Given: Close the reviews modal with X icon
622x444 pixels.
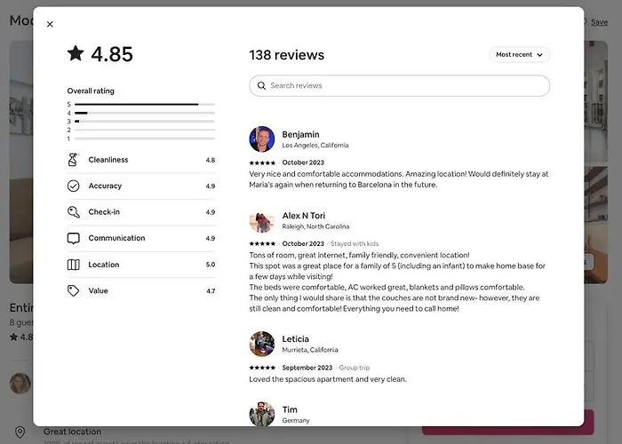Looking at the screenshot, I should [50, 24].
